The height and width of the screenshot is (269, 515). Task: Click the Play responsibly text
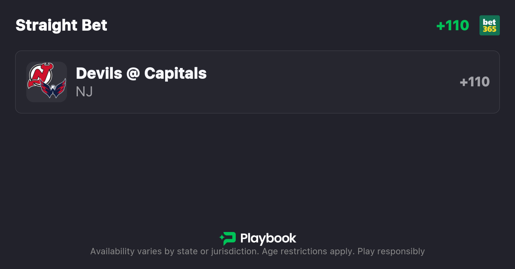391,251
